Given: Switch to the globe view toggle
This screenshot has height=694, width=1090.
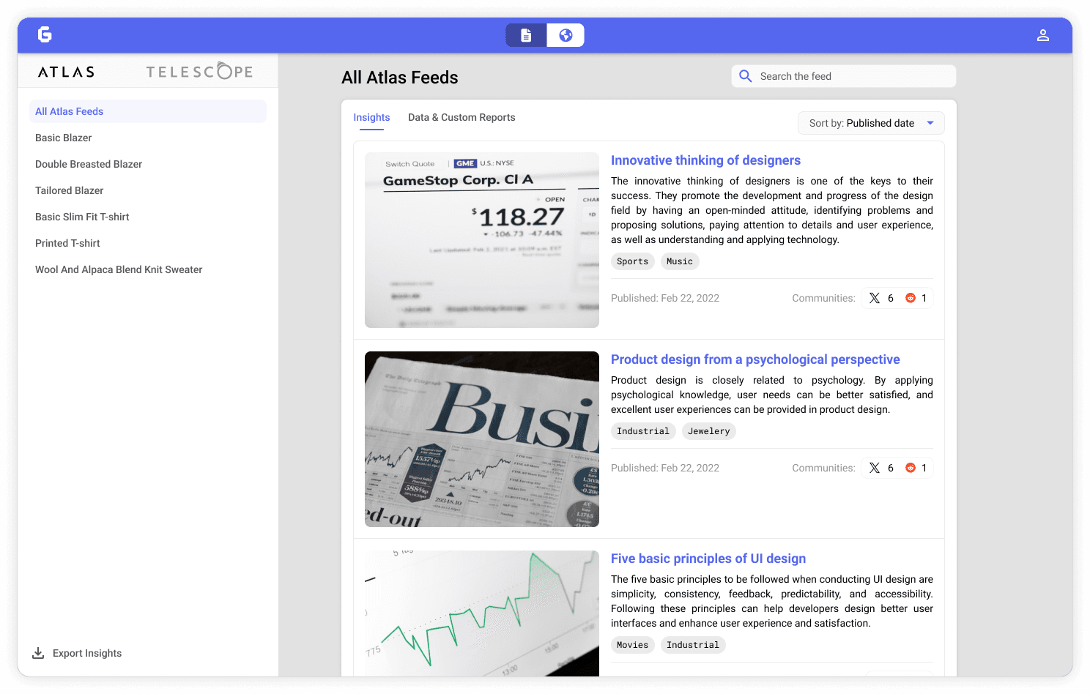Looking at the screenshot, I should coord(566,35).
